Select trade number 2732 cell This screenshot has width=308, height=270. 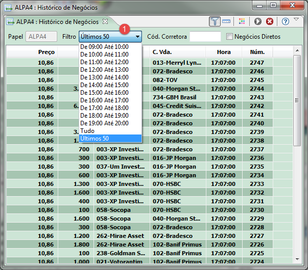257,193
